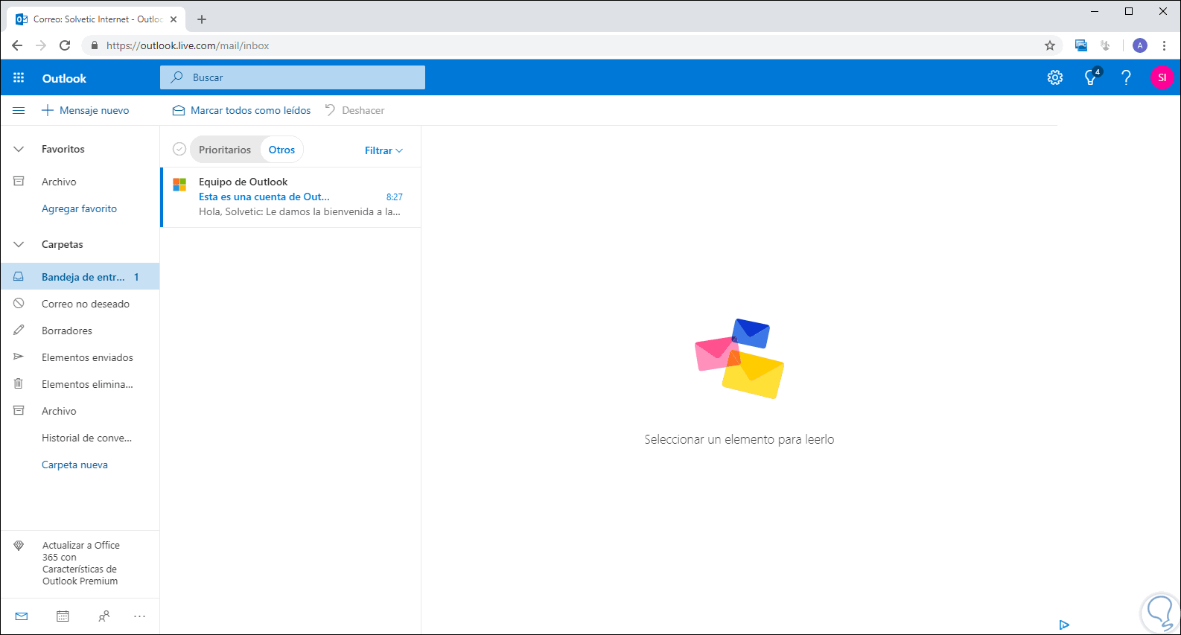Open Archivo under Favoritos
1181x635 pixels.
(x=80, y=182)
